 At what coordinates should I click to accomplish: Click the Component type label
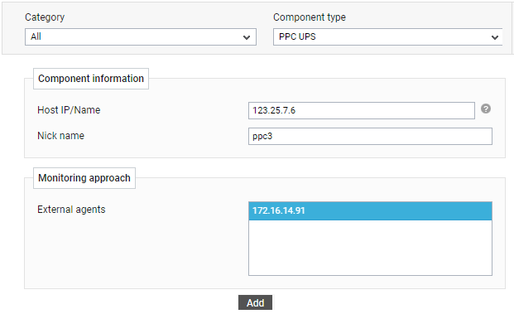tap(310, 17)
